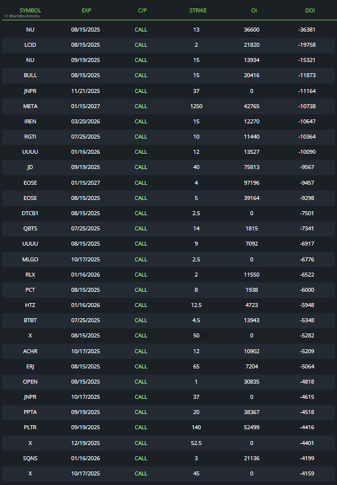The width and height of the screenshot is (337, 485).
Task: Select the LCID symbol cell
Action: 30,45
